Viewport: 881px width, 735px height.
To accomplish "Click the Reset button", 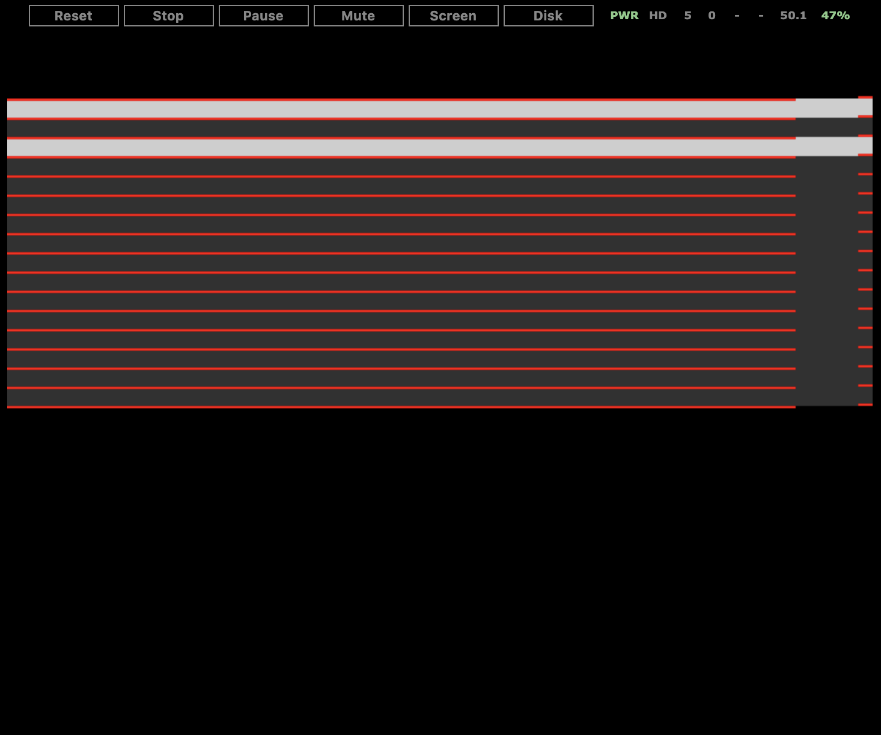I will point(74,16).
